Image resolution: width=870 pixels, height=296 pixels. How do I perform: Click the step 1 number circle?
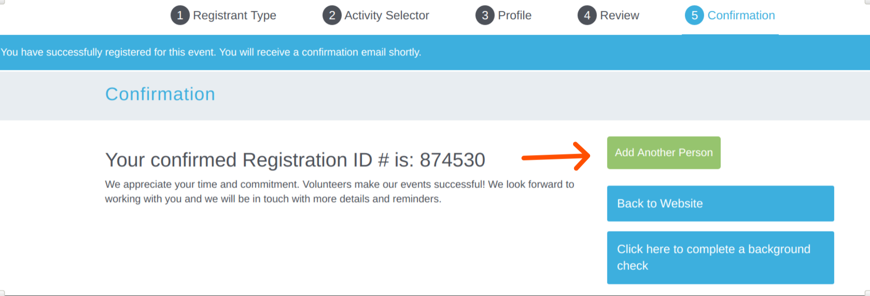point(180,16)
